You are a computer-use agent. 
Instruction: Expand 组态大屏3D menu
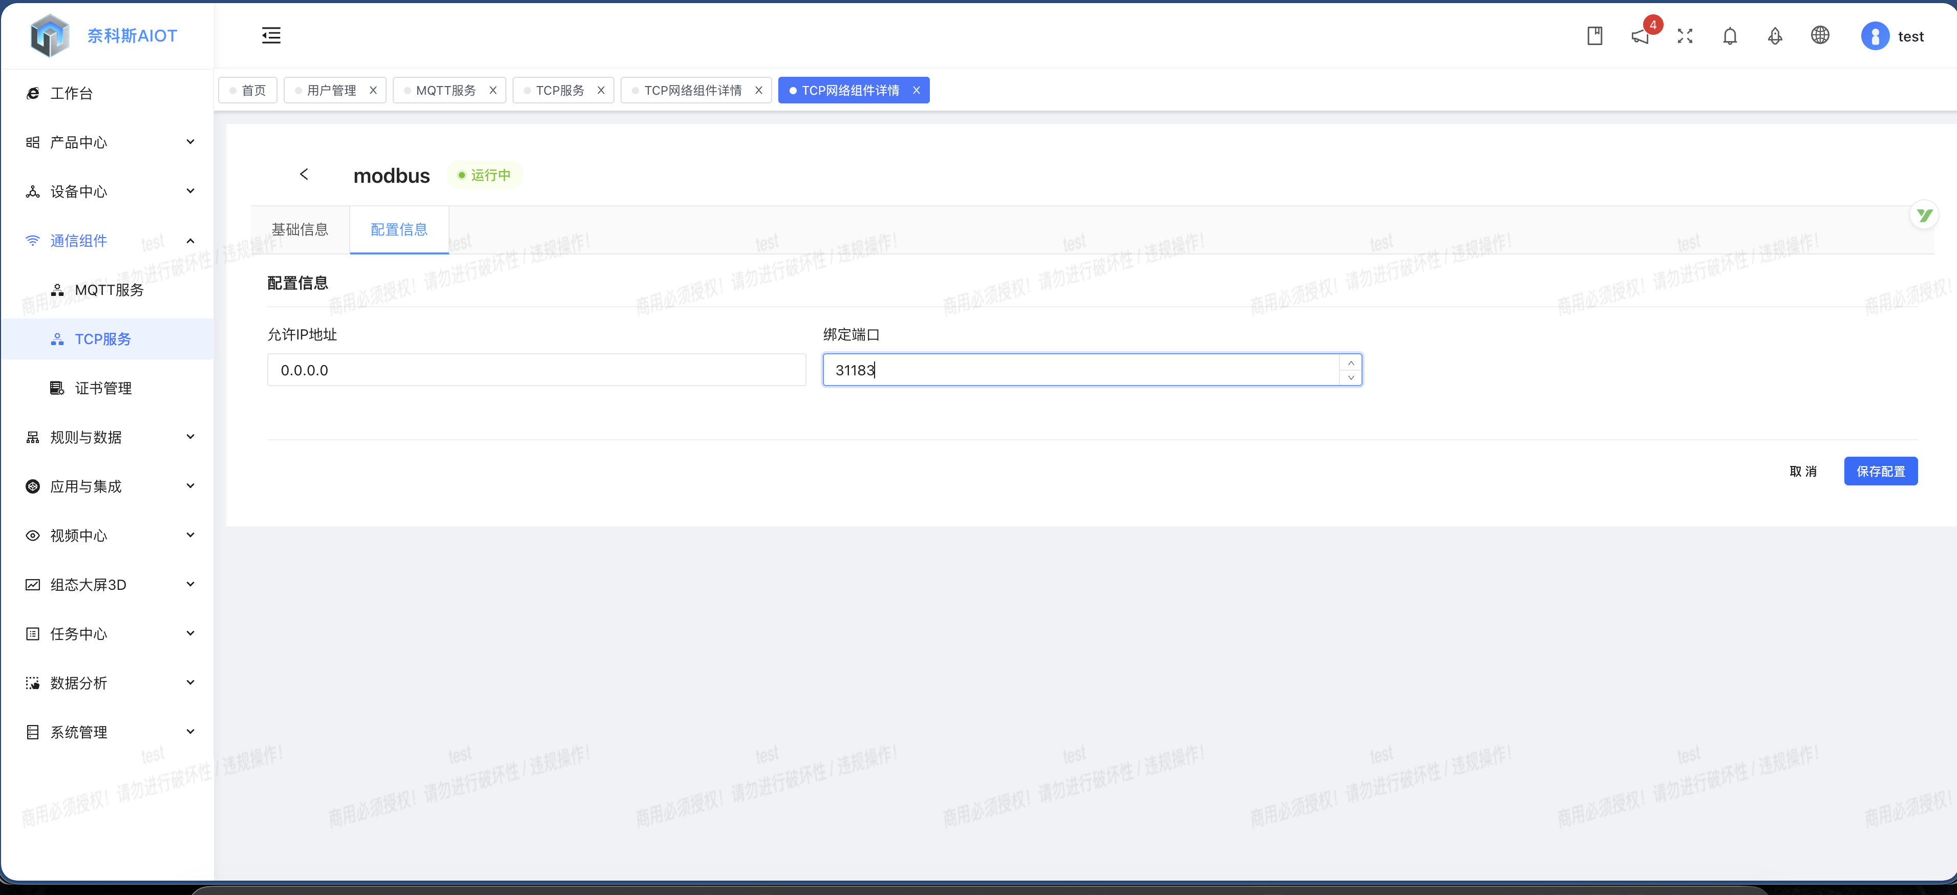[x=107, y=584]
